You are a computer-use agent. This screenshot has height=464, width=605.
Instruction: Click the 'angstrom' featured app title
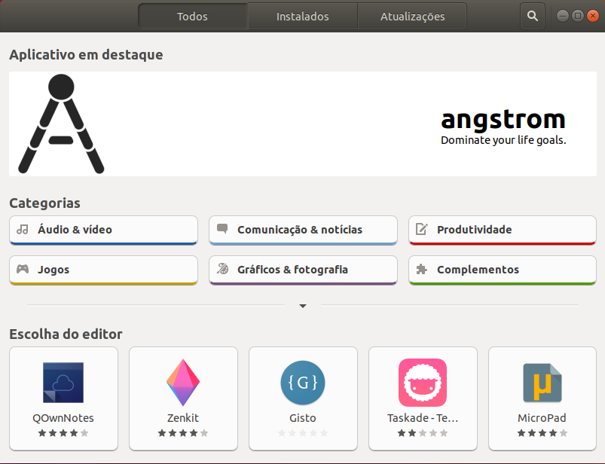503,120
